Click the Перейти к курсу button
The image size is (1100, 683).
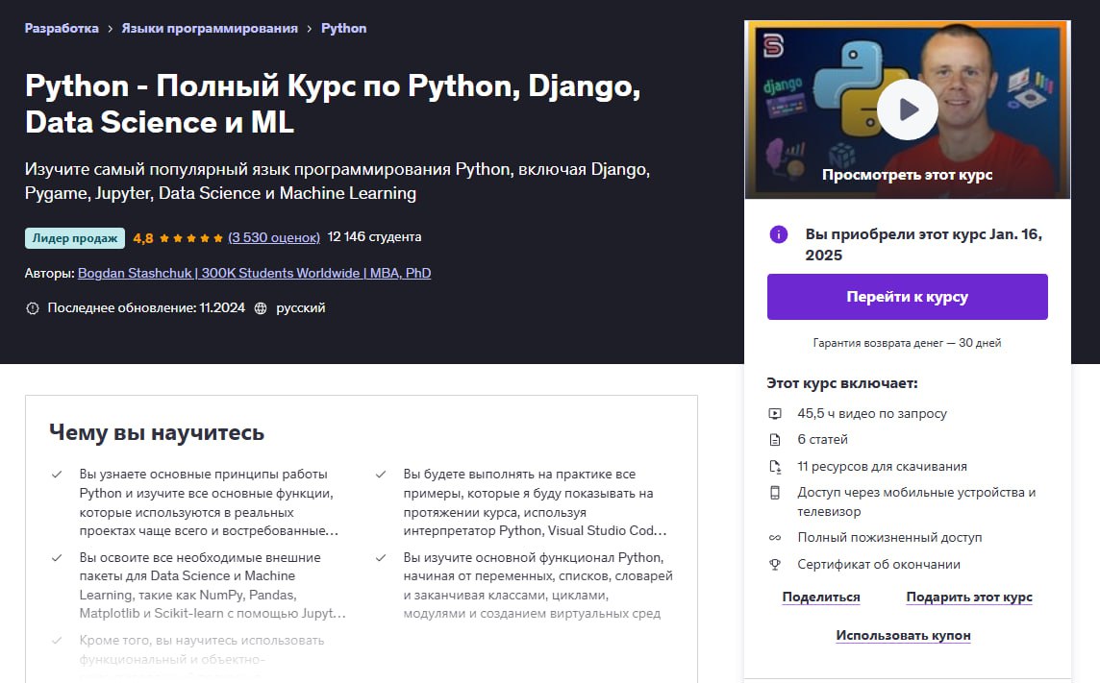(x=907, y=297)
